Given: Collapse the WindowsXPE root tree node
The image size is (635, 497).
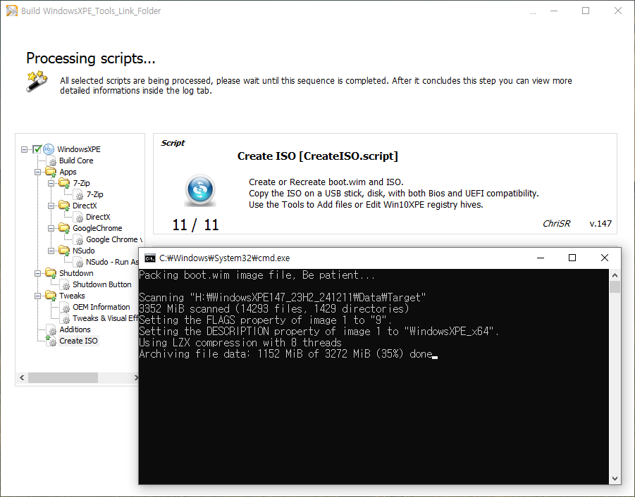Looking at the screenshot, I should click(x=24, y=149).
